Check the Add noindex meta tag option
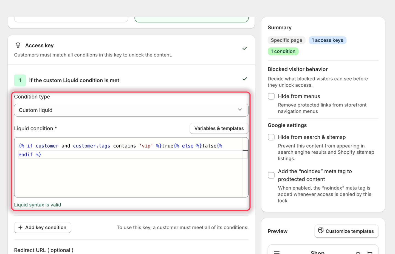Image resolution: width=395 pixels, height=254 pixels. (271, 175)
